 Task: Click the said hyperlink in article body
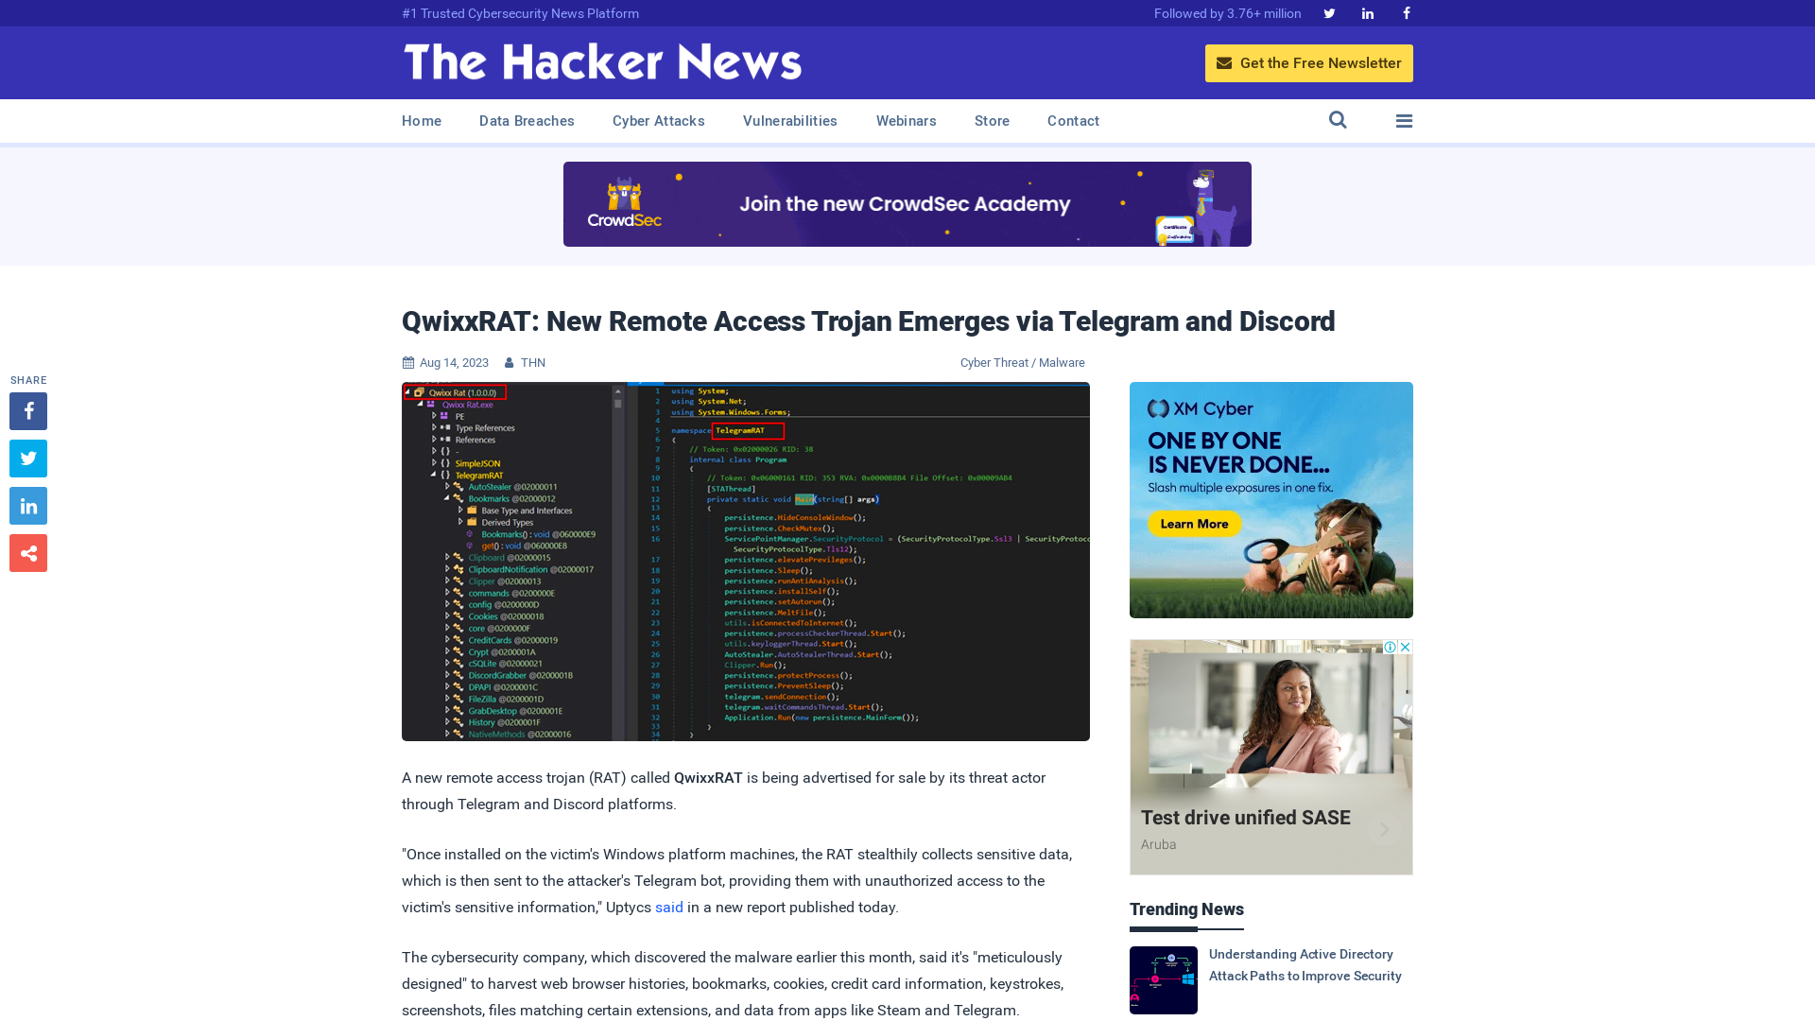point(668,907)
